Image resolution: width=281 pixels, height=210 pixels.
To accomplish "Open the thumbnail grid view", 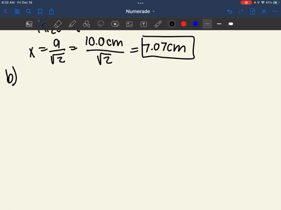I will (x=17, y=12).
